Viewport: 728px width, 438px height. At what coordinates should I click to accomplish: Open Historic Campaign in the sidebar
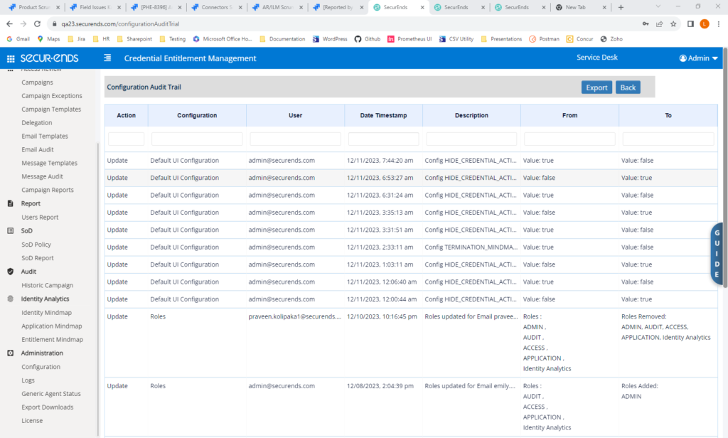pos(48,285)
